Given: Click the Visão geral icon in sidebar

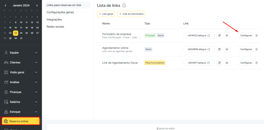Looking at the screenshot, I should click(x=6, y=72).
